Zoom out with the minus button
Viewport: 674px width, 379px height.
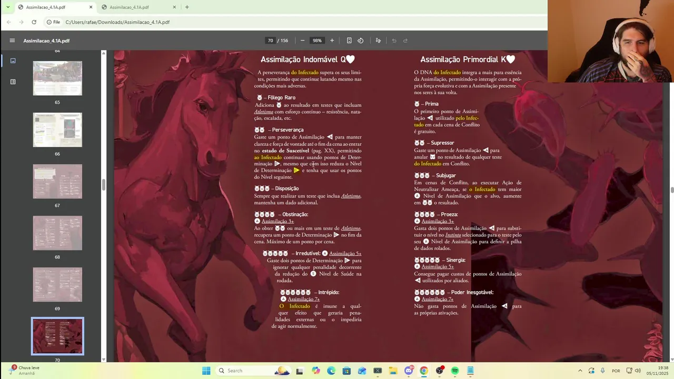(x=302, y=41)
